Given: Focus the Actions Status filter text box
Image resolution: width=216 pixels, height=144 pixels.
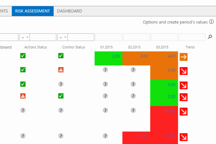Looking at the screenshot, I should point(43,37).
